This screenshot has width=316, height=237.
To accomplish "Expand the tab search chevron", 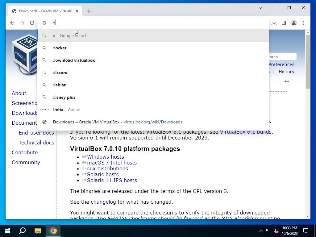I will pos(260,8).
